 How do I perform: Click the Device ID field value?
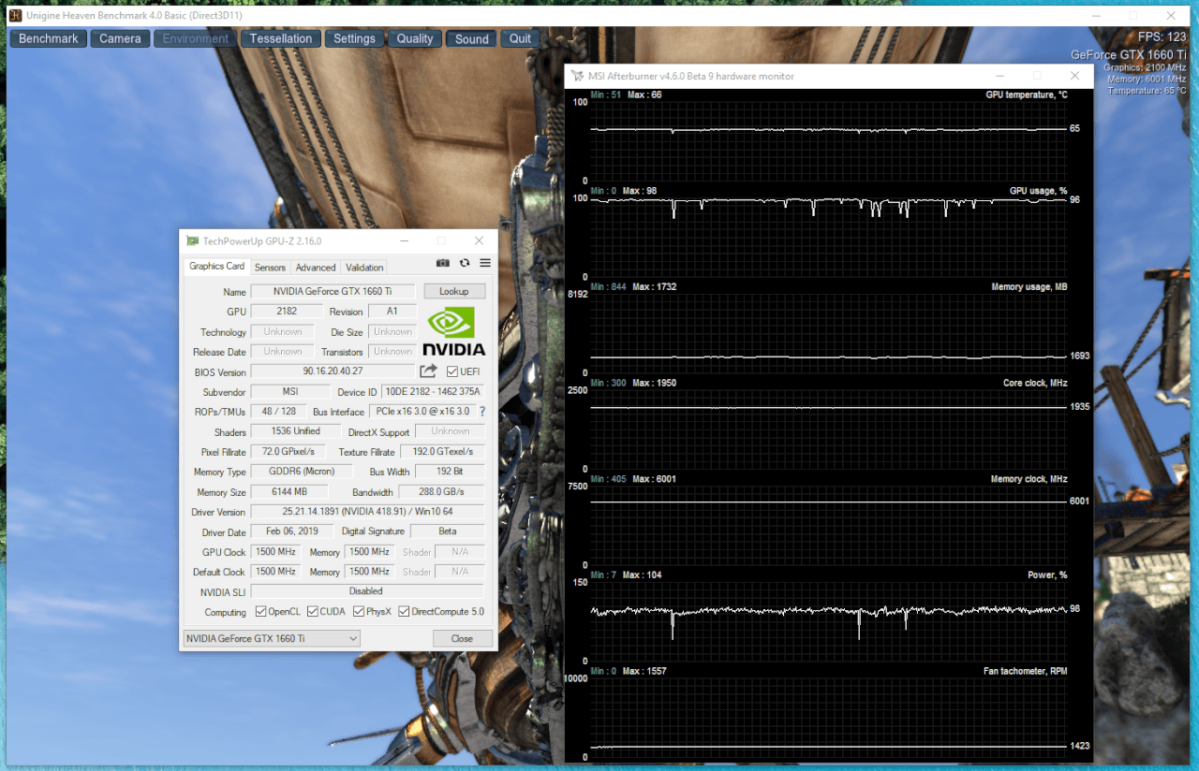point(433,392)
